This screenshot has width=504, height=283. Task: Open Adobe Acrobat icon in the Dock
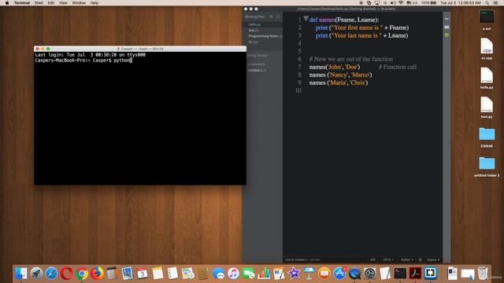pyautogui.click(x=415, y=274)
